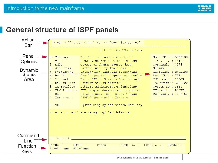Click the Time status row
This screenshot has width=218, height=163.
(169, 61)
